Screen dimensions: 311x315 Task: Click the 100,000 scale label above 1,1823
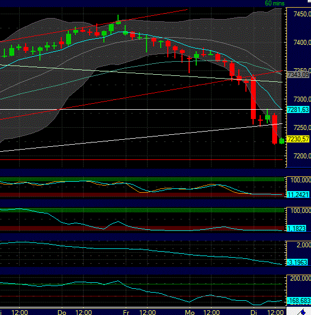[301, 211]
